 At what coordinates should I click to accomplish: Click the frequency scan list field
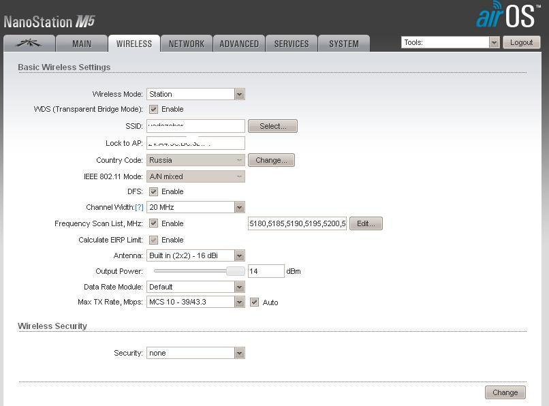click(x=297, y=223)
